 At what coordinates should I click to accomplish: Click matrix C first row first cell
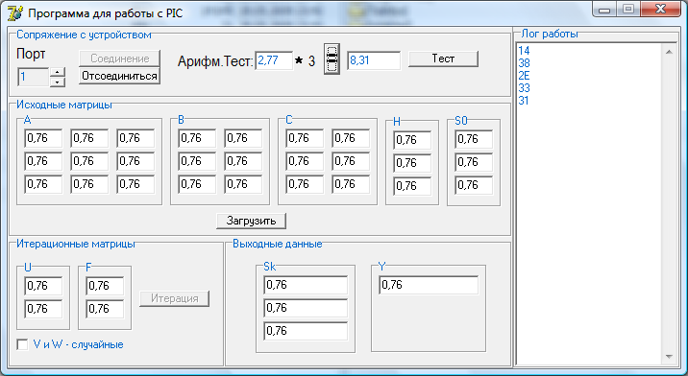[305, 138]
